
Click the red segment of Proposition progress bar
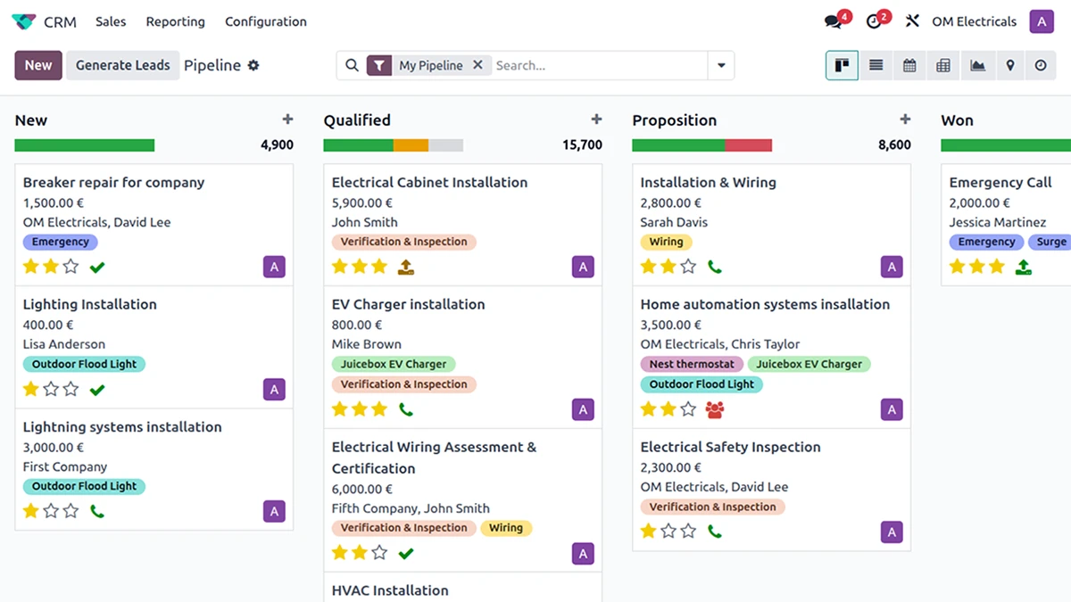pos(748,145)
